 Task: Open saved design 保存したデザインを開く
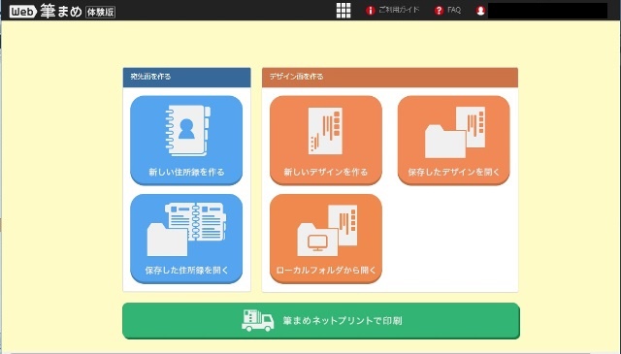tap(454, 141)
